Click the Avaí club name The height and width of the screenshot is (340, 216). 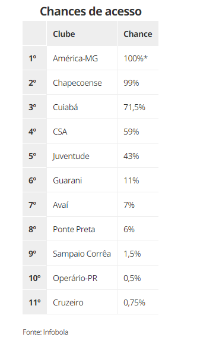(x=61, y=205)
